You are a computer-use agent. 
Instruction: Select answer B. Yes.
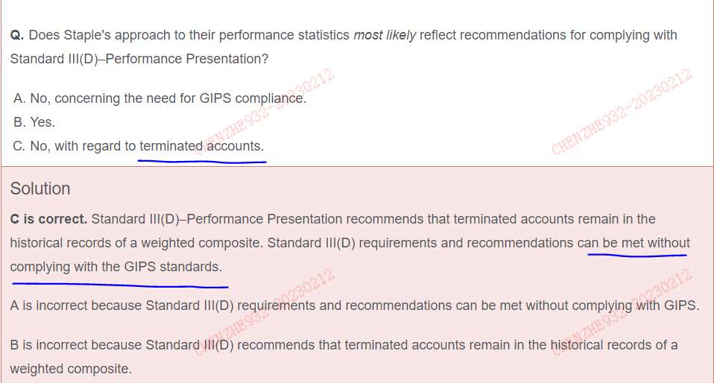[34, 122]
